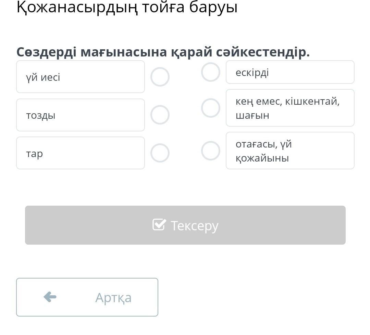Viewport: 370px width, 335px height.
Task: Click the heading 'Қожанасырдың тойға баруы'
Action: click(x=127, y=8)
